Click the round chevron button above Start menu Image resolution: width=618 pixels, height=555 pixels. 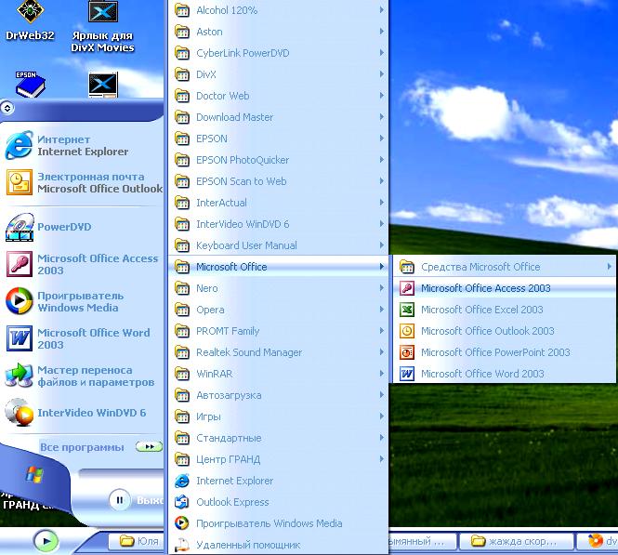[7, 108]
